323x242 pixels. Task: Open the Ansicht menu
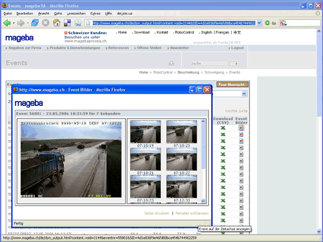43,14
